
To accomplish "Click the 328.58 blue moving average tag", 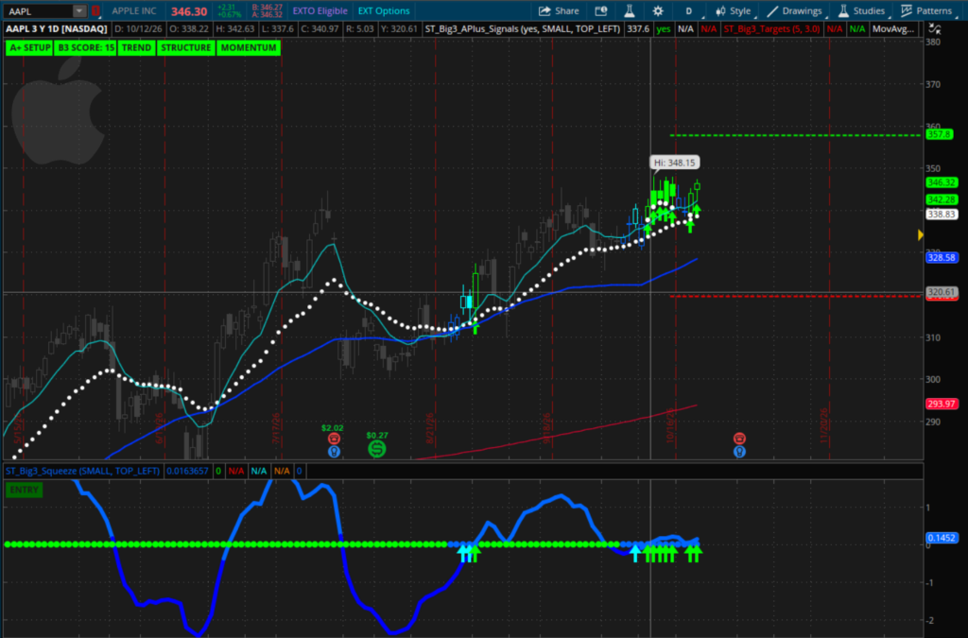I will coord(942,258).
